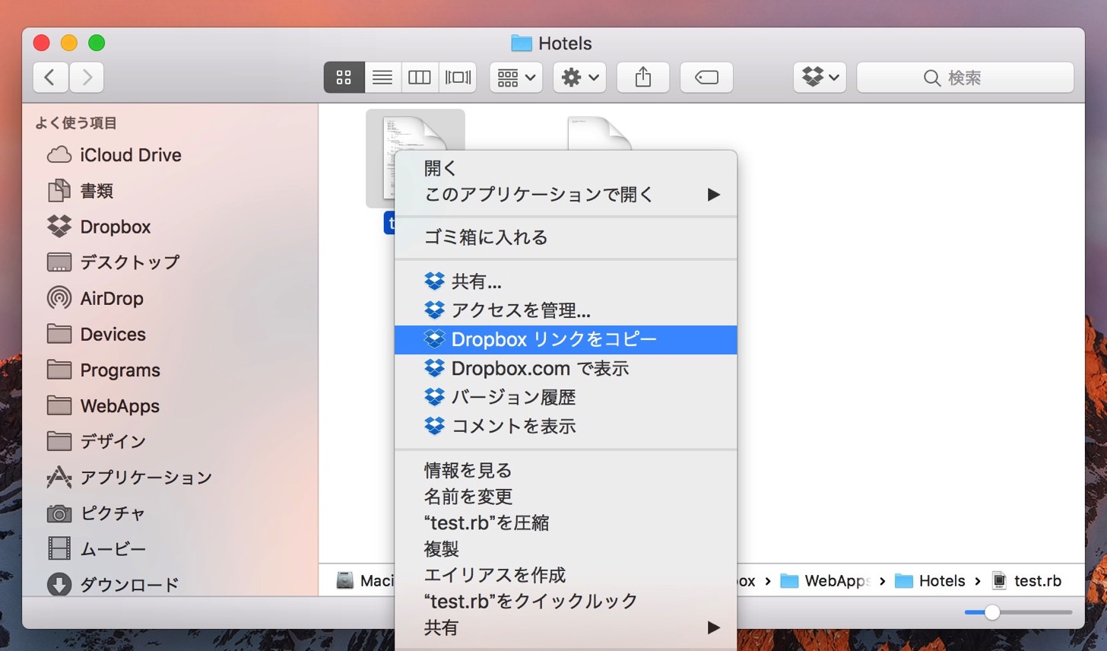The image size is (1107, 651).
Task: Choose 開く in the context menu
Action: coord(566,168)
